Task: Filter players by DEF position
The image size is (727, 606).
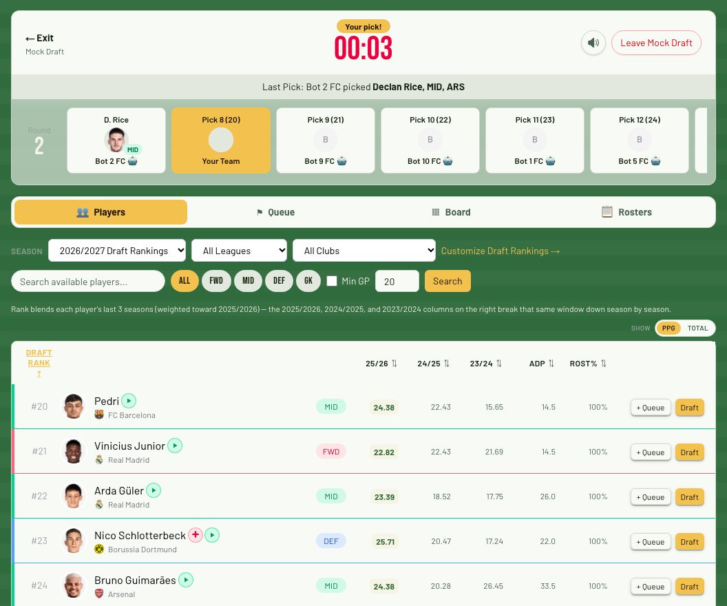Action: tap(279, 281)
